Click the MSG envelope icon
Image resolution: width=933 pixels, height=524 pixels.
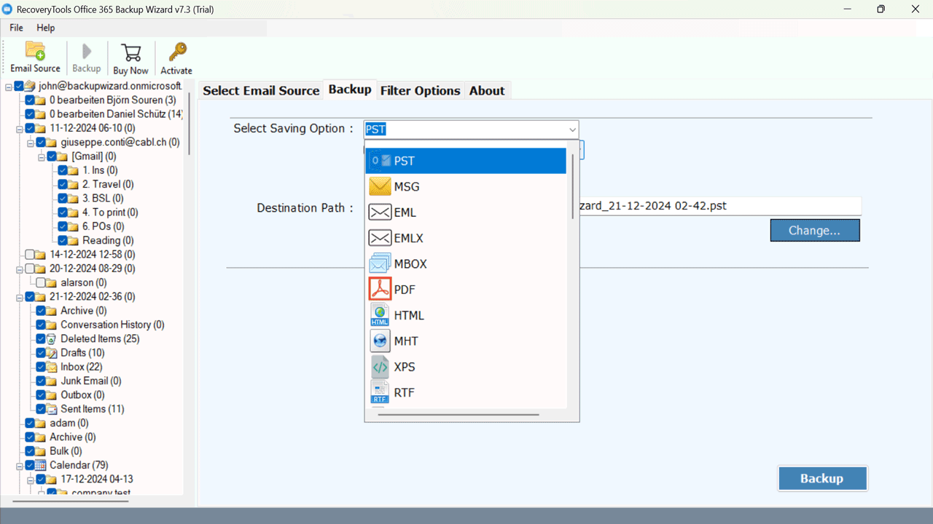[x=380, y=187]
